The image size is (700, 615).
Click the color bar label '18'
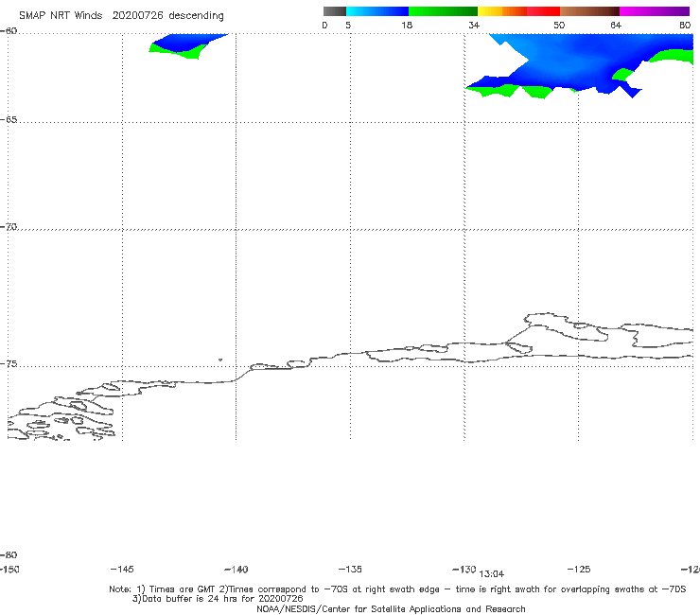(x=406, y=25)
